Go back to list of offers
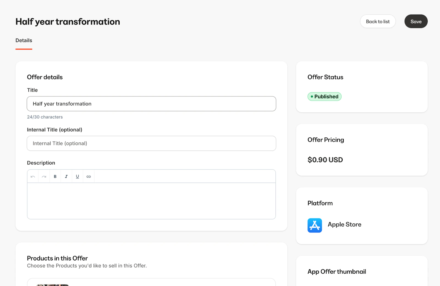 [x=378, y=21]
